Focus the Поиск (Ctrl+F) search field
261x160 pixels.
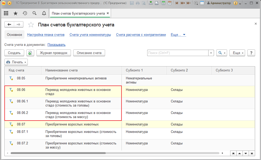pyautogui.click(x=178, y=53)
